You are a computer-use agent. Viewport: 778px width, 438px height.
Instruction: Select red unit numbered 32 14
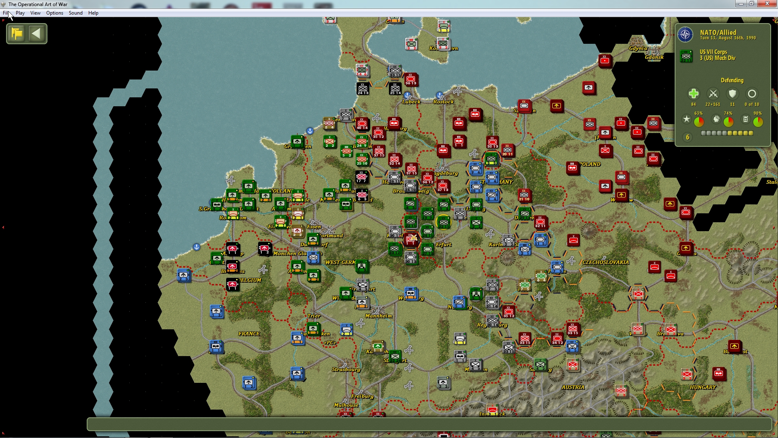click(394, 160)
